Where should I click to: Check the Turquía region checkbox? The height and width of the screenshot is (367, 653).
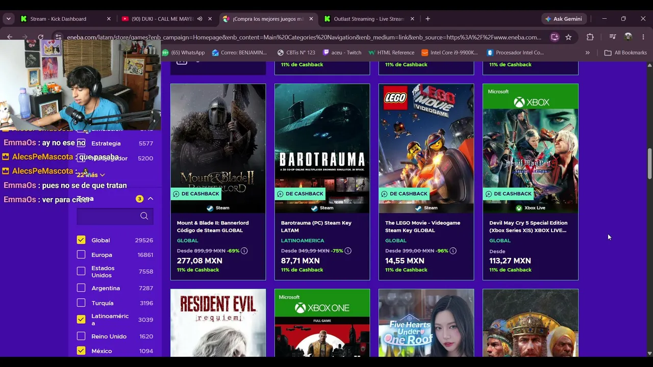tap(81, 303)
